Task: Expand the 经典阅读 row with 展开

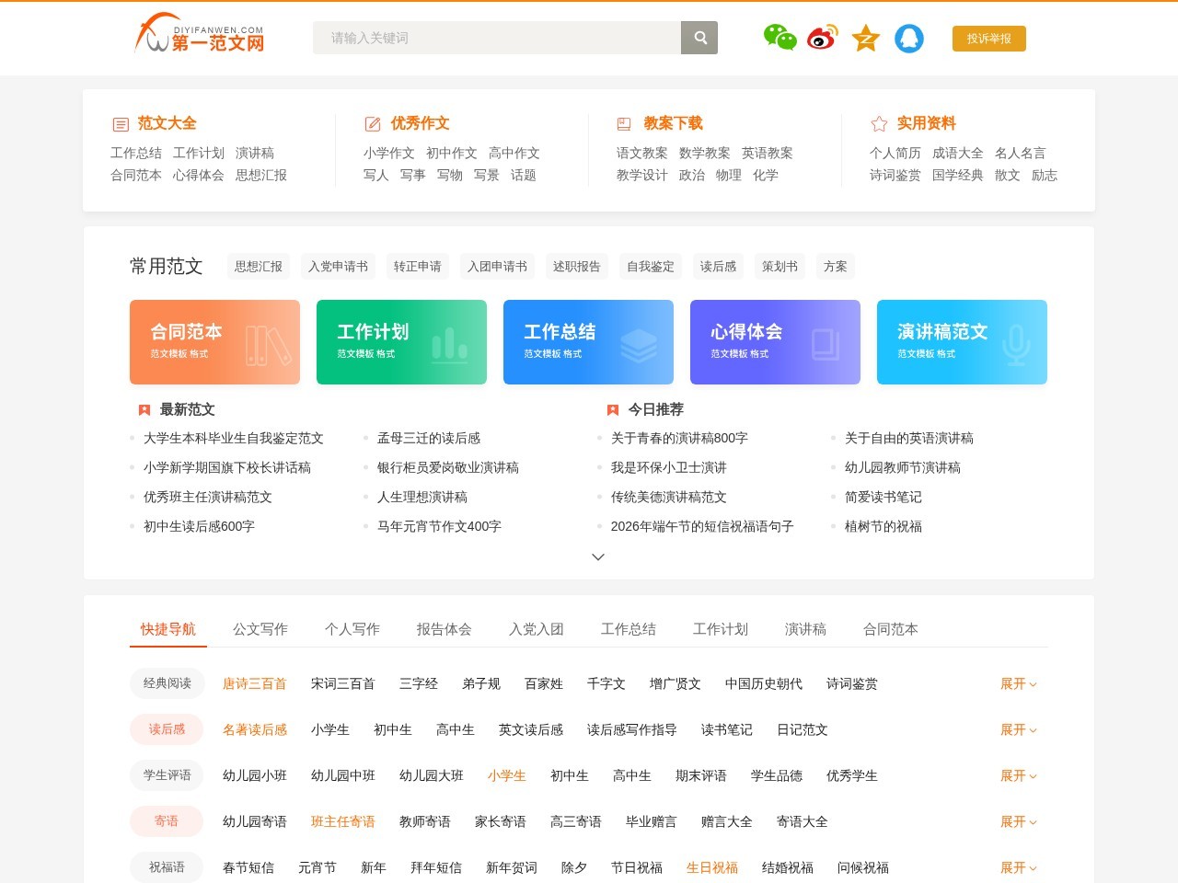Action: pyautogui.click(x=1017, y=683)
